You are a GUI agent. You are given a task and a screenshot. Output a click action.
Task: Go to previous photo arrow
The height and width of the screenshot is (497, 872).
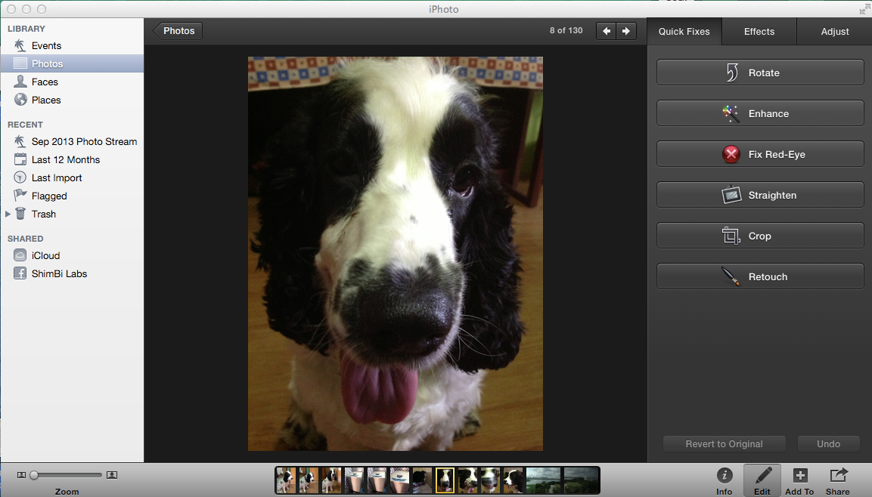[x=607, y=31]
